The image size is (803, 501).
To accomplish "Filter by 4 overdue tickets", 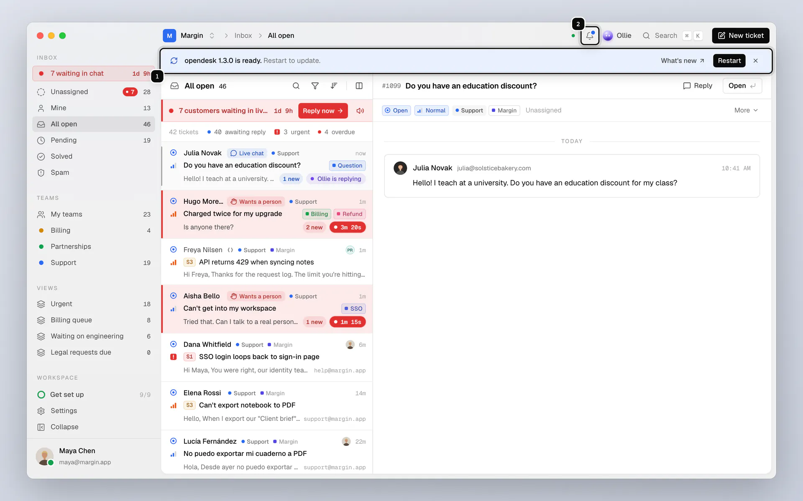I will pyautogui.click(x=336, y=132).
